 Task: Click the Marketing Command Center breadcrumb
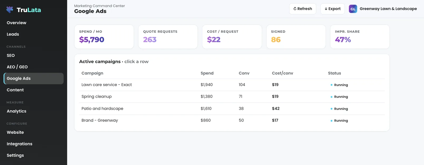click(99, 6)
